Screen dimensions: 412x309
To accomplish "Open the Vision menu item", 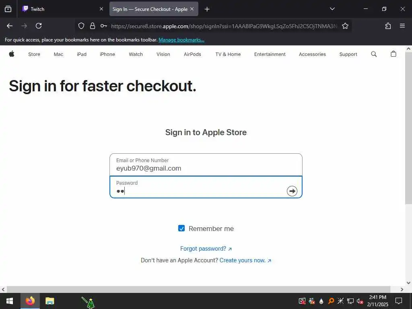I will pyautogui.click(x=163, y=54).
